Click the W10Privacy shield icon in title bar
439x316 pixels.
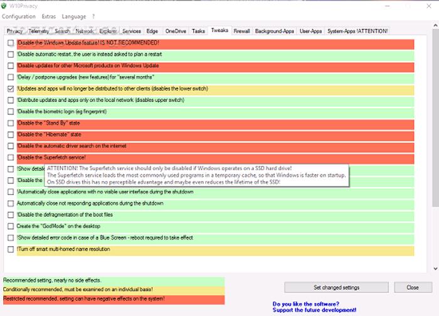(4, 6)
